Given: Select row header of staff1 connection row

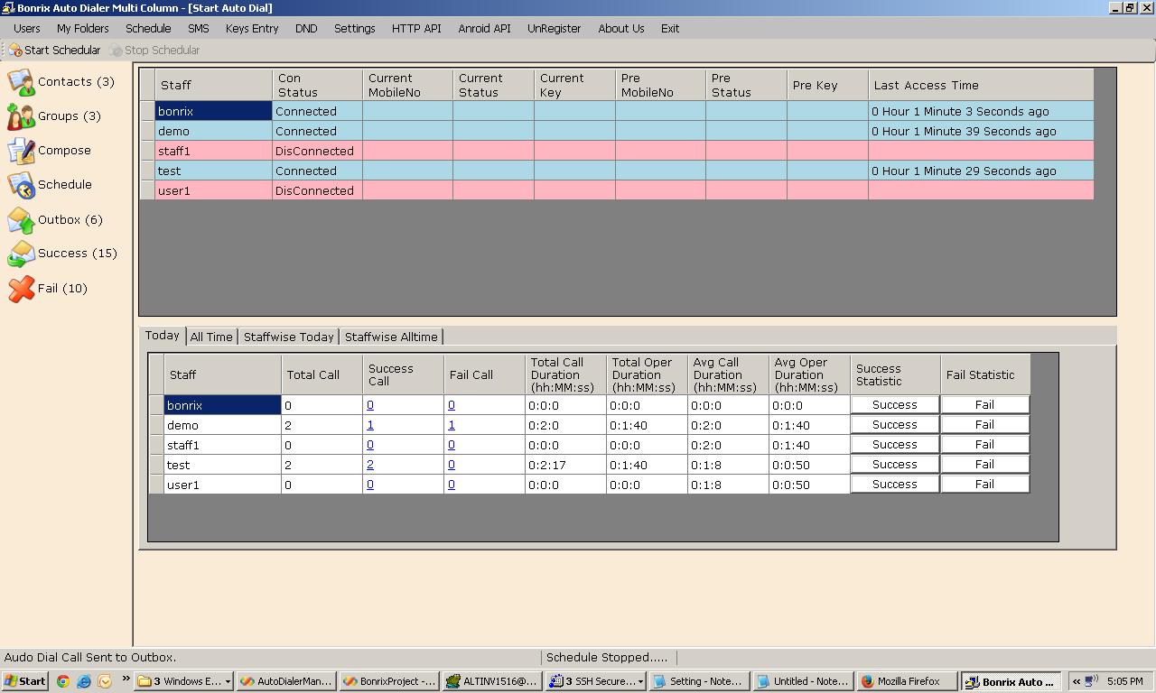Looking at the screenshot, I should coord(147,152).
